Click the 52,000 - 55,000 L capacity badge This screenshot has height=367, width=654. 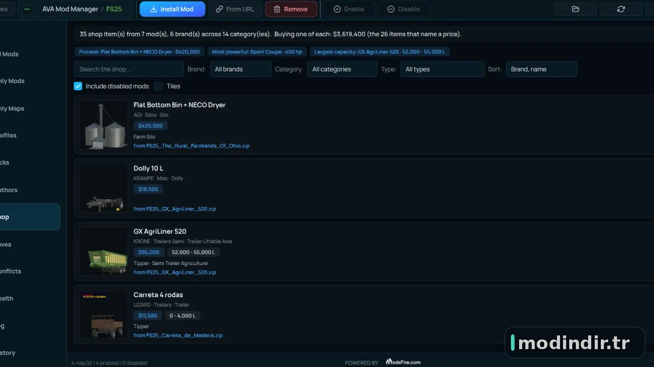193,252
